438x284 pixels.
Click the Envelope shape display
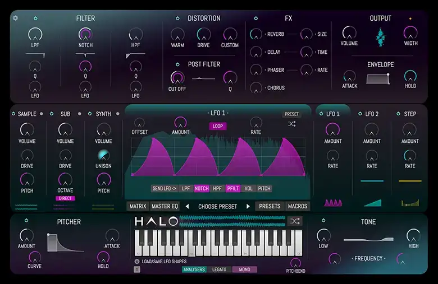(378, 79)
